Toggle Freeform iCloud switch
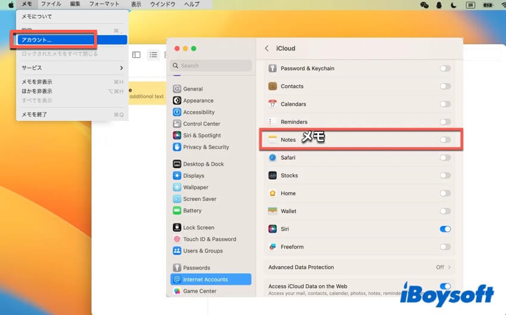506x315 pixels. coord(445,247)
